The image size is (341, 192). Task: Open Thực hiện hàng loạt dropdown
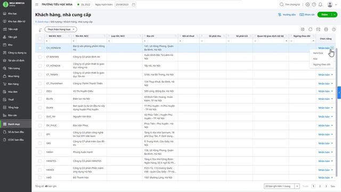[x=61, y=29]
